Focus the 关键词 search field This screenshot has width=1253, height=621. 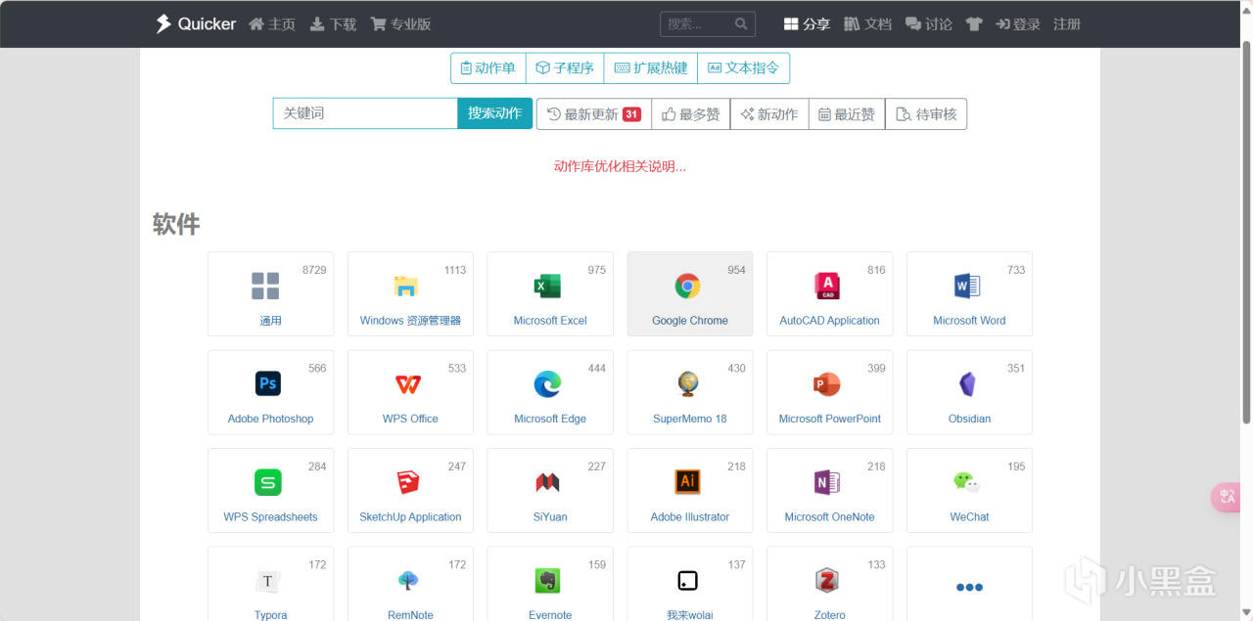365,113
